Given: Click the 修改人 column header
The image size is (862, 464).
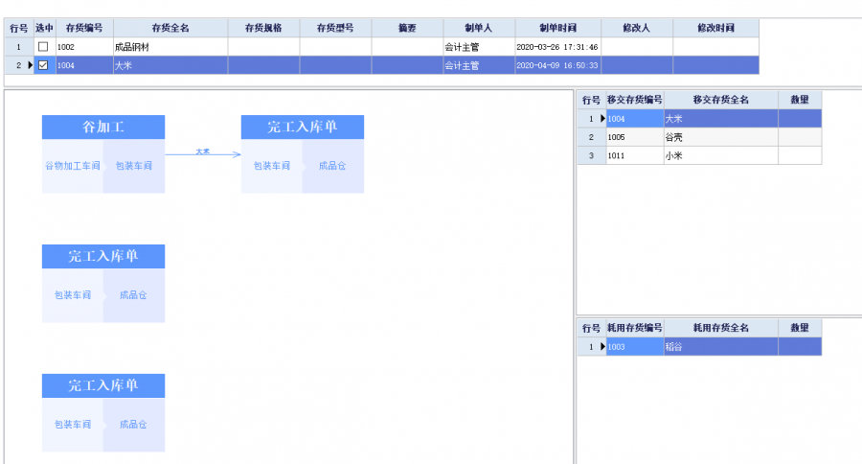Looking at the screenshot, I should [x=636, y=28].
